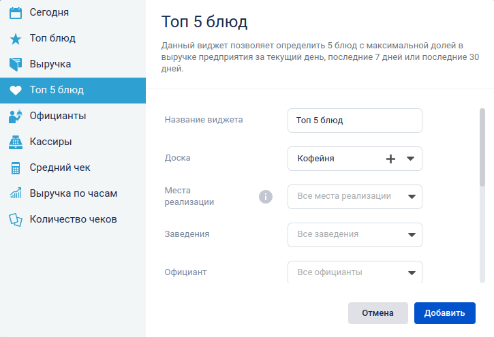
Task: Open the Все заведения dropdown
Action: [355, 235]
